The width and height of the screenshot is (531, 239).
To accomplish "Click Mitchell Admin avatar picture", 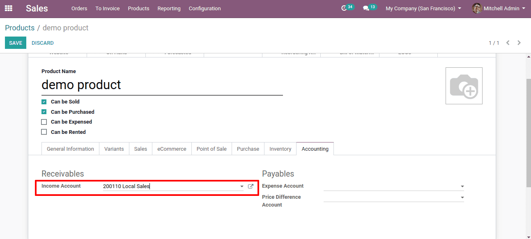I will tap(477, 8).
